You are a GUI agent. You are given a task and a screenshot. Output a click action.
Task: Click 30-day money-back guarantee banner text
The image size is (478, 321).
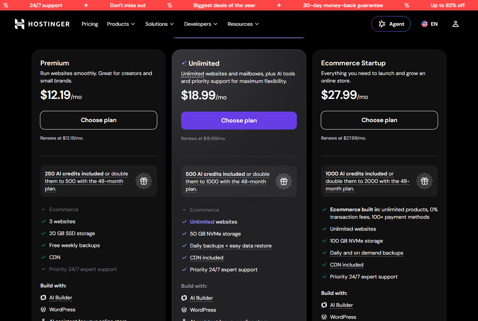[x=343, y=5]
